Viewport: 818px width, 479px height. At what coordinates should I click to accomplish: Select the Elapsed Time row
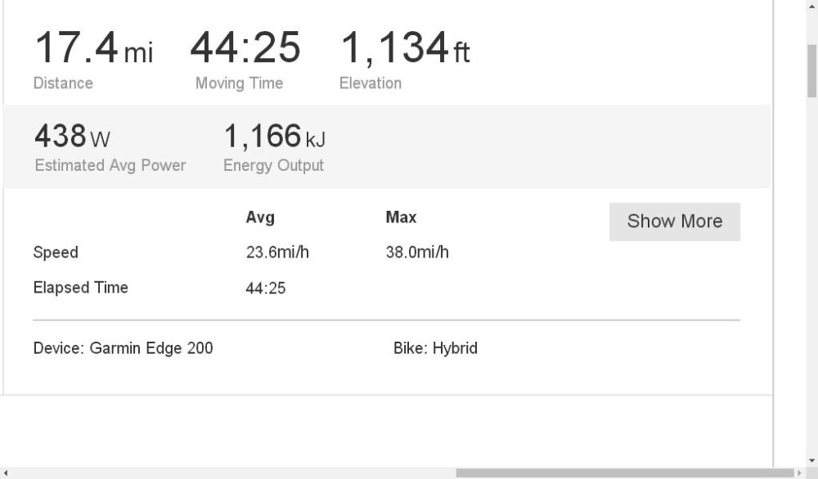[79, 288]
